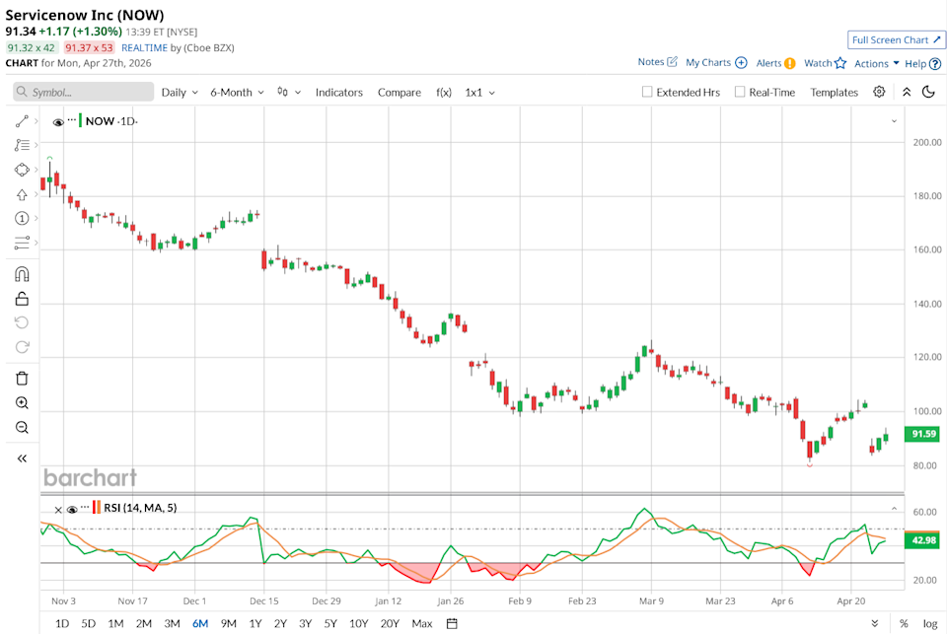This screenshot has height=634, width=947.
Task: Select the trendline drawing tool
Action: (x=22, y=120)
